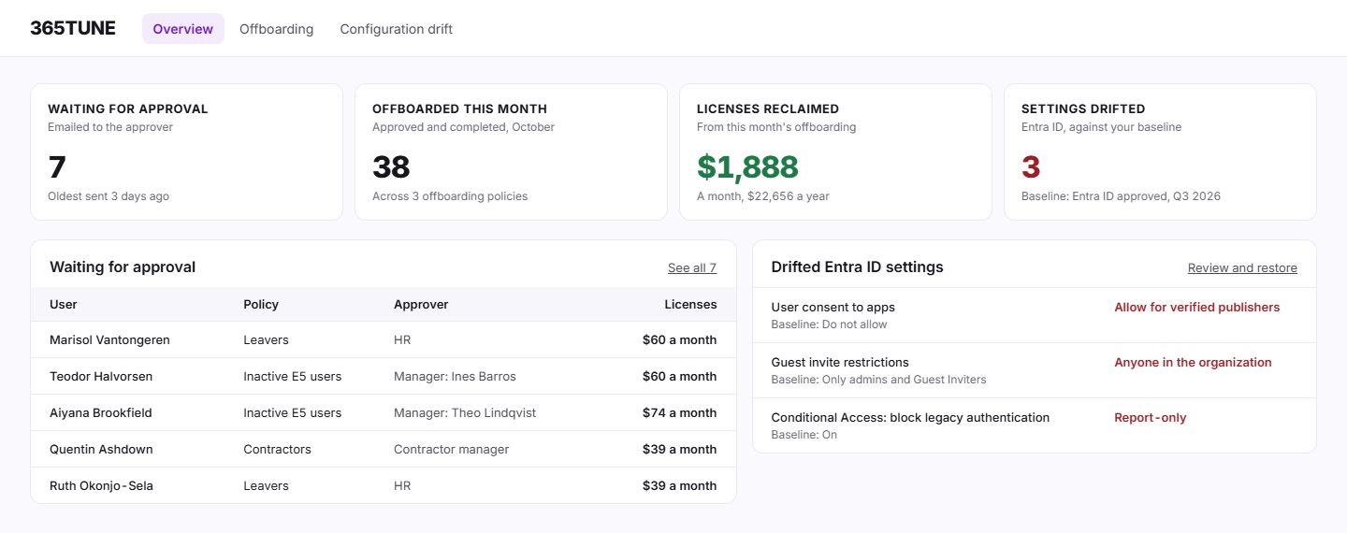Open the Settings Drifted summary card

tap(1160, 152)
